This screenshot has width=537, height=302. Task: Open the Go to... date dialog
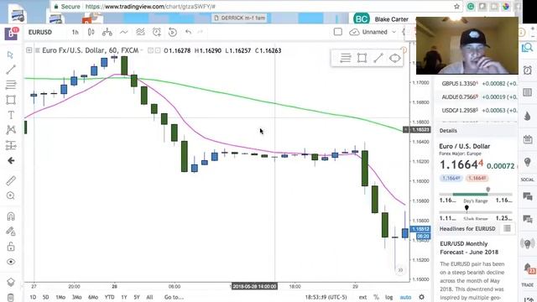click(174, 297)
